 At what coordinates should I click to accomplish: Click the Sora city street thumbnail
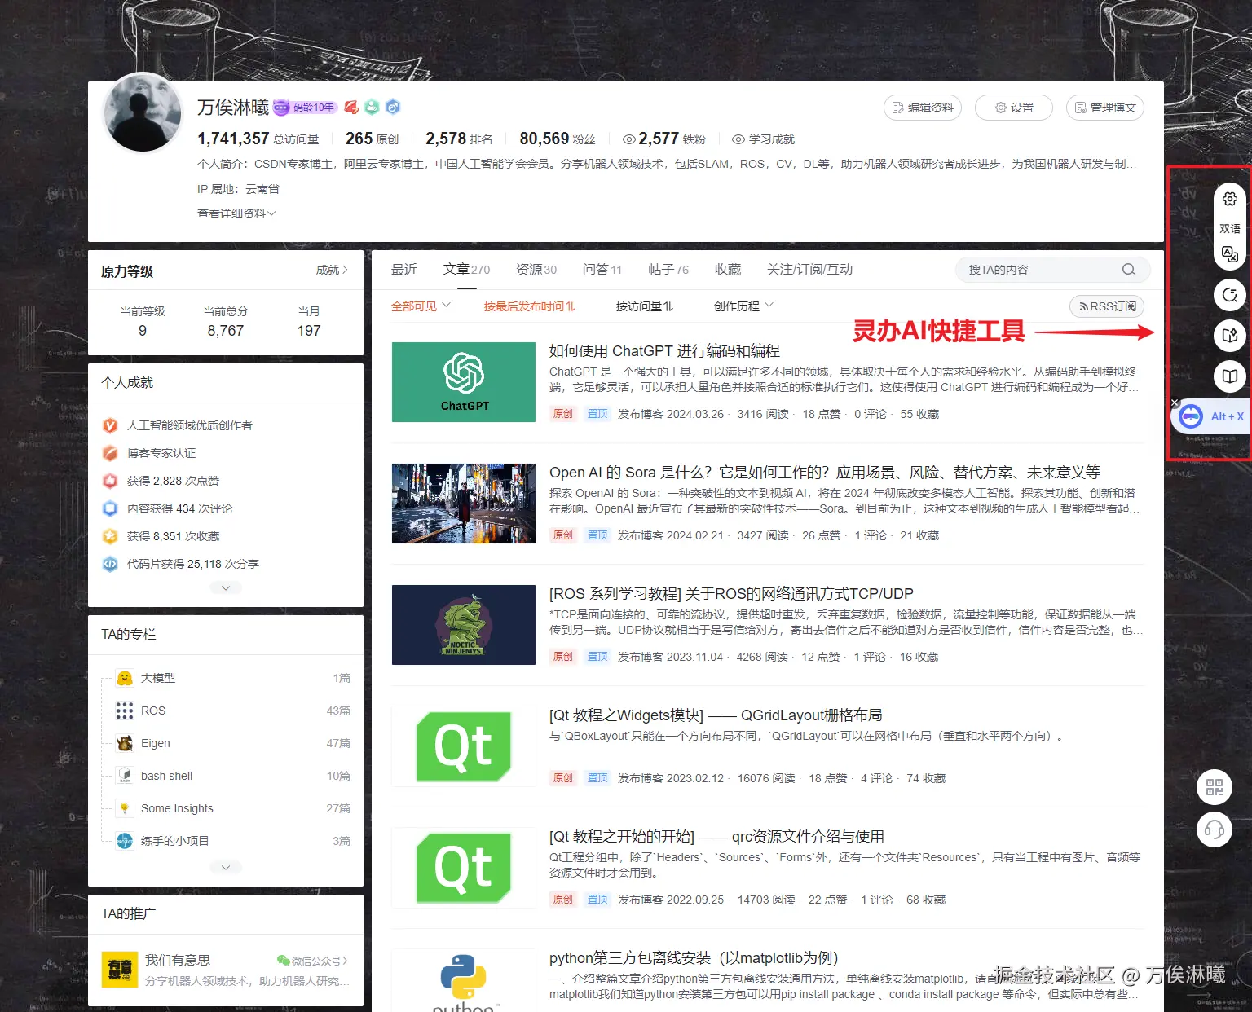coord(464,504)
